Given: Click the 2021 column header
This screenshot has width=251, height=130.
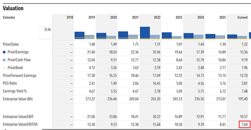Looking at the screenshot, I should [135, 17].
